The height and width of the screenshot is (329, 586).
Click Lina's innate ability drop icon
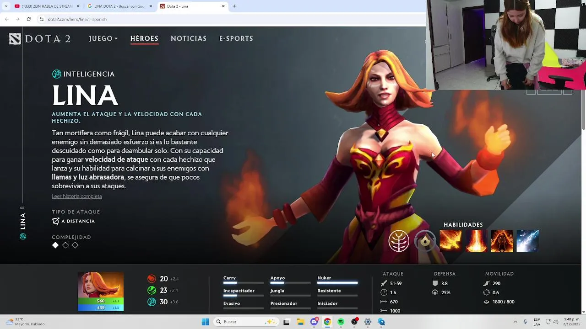(425, 241)
